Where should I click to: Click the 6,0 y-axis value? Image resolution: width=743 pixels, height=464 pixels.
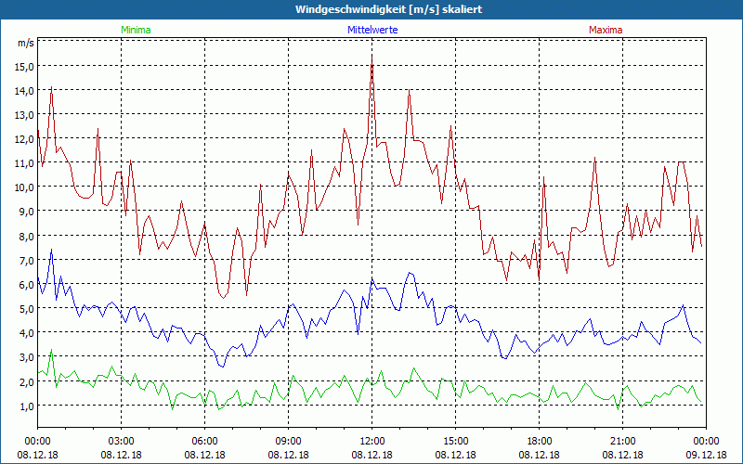tap(26, 285)
